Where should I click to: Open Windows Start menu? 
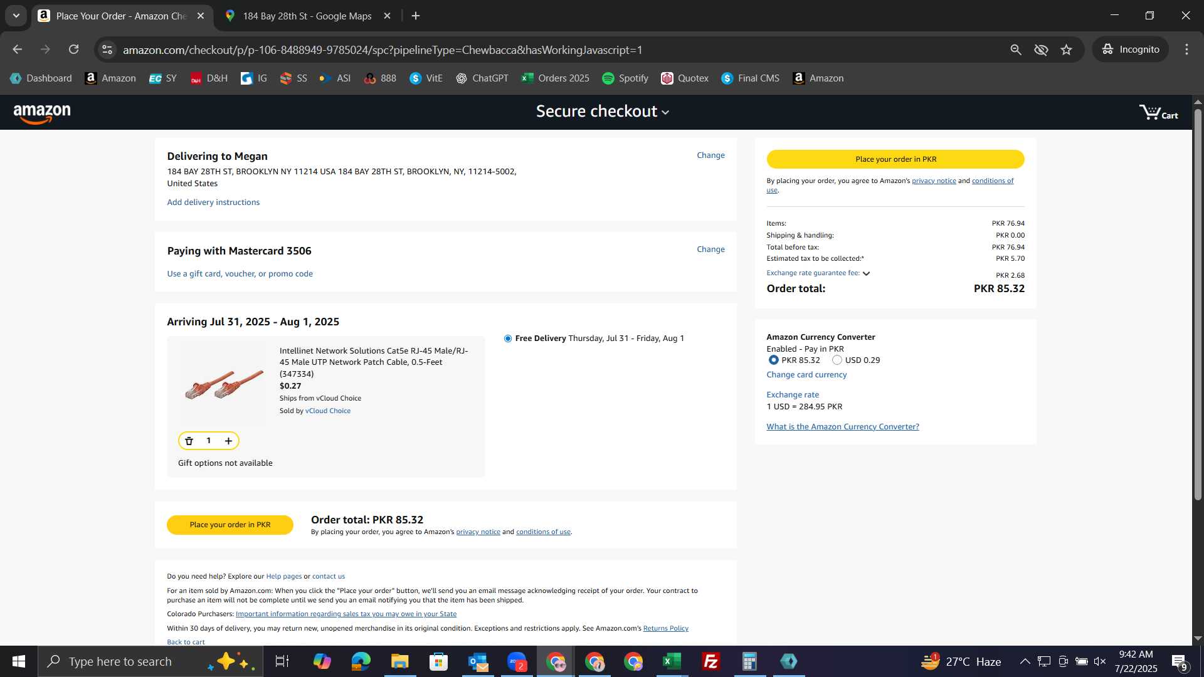pyautogui.click(x=19, y=661)
